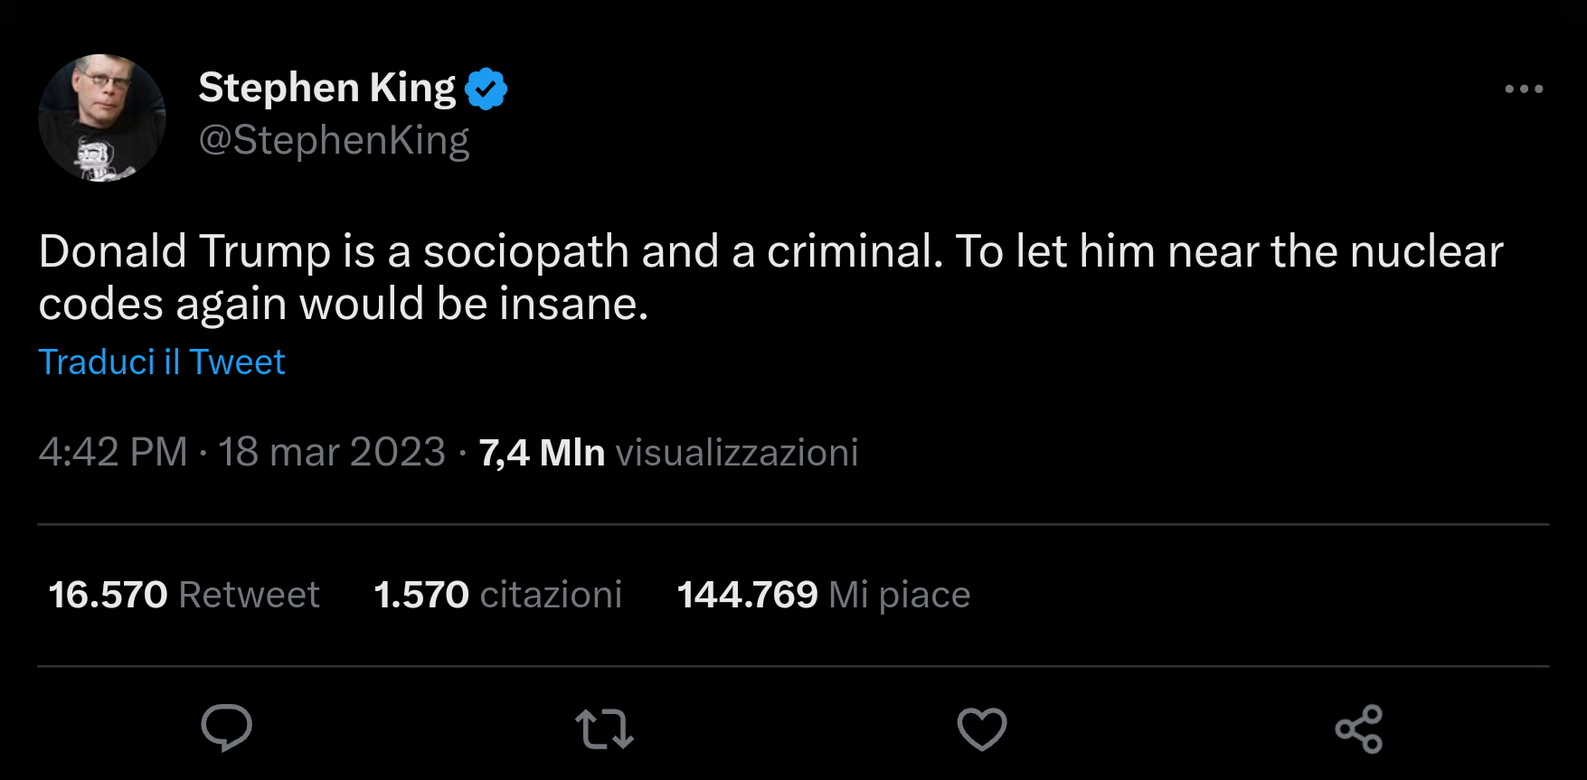The height and width of the screenshot is (780, 1587).
Task: Open the share icon options
Action: pos(1359,728)
